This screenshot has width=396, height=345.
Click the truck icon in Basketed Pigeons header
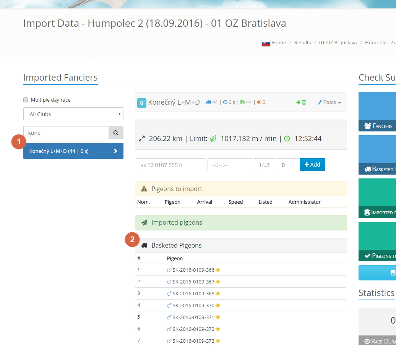[144, 246]
